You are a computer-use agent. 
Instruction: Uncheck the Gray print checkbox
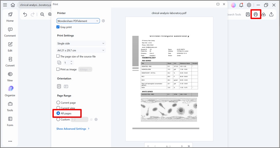58,27
